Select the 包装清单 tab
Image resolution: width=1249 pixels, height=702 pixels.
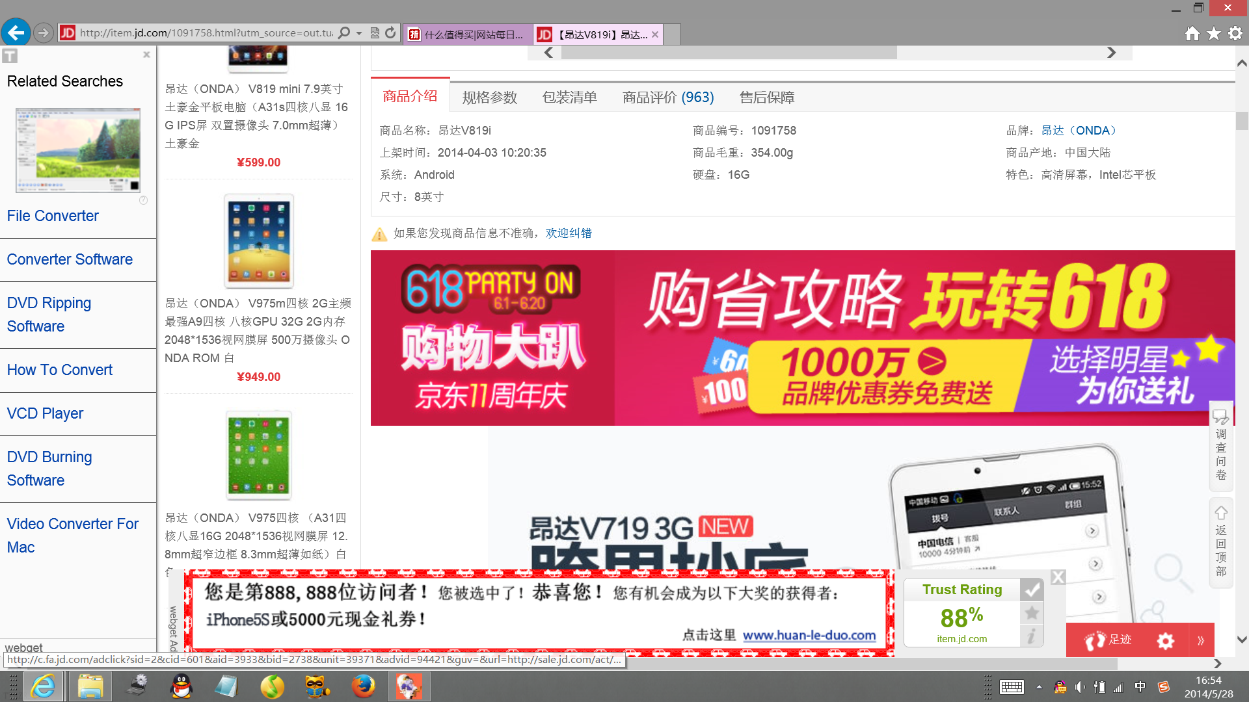click(x=570, y=97)
